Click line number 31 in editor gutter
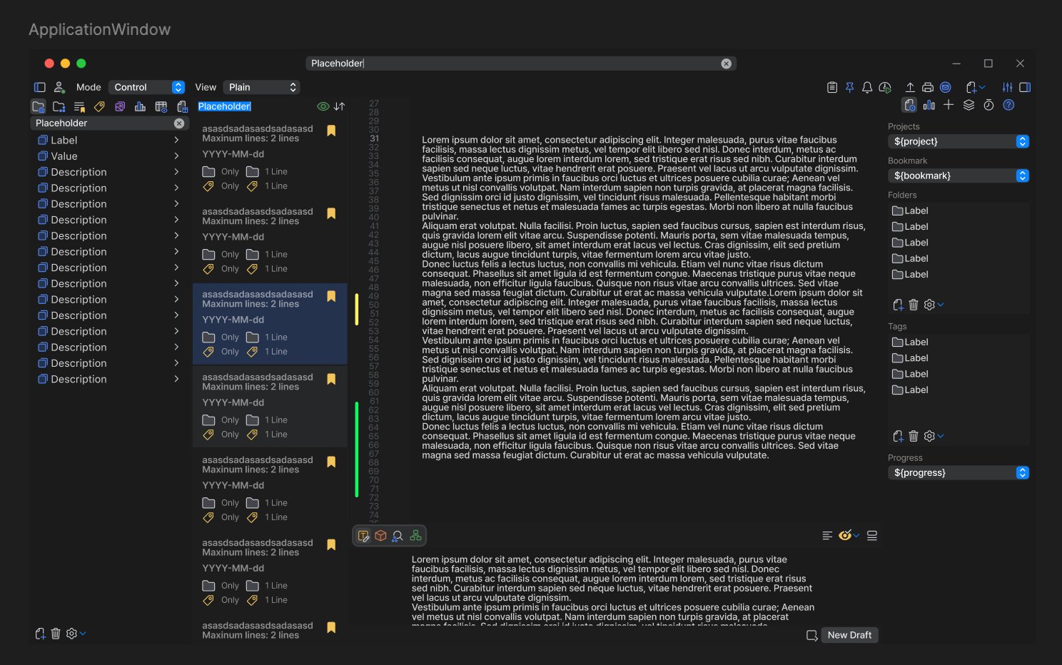The height and width of the screenshot is (665, 1062). click(x=374, y=138)
